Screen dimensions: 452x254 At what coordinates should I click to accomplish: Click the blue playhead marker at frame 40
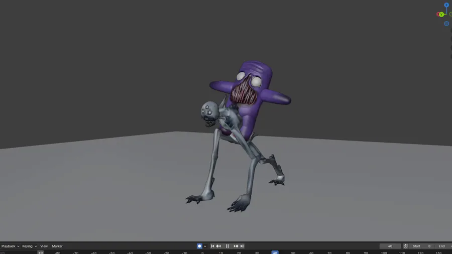coord(275,252)
